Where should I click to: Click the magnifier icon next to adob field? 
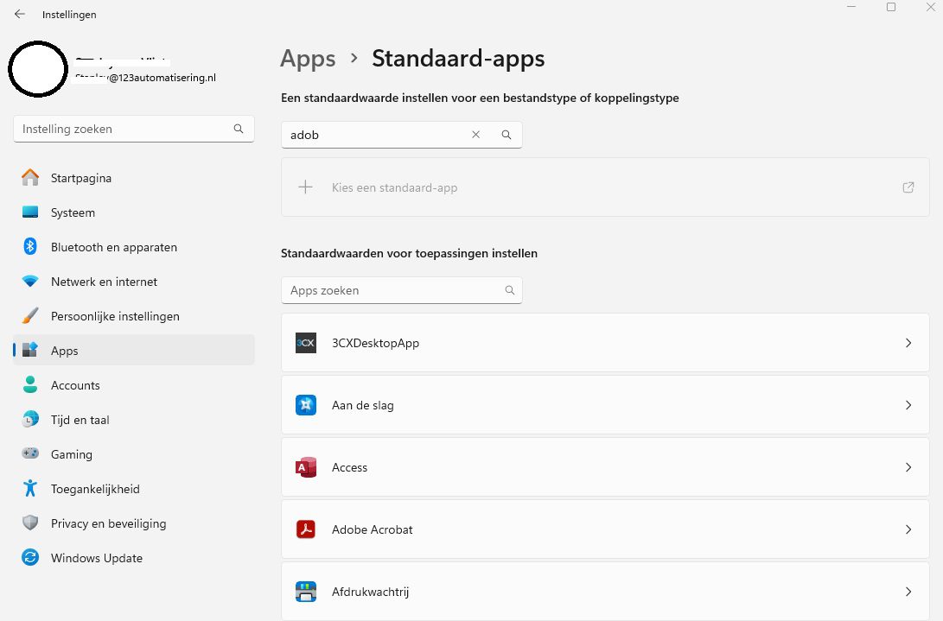tap(507, 135)
